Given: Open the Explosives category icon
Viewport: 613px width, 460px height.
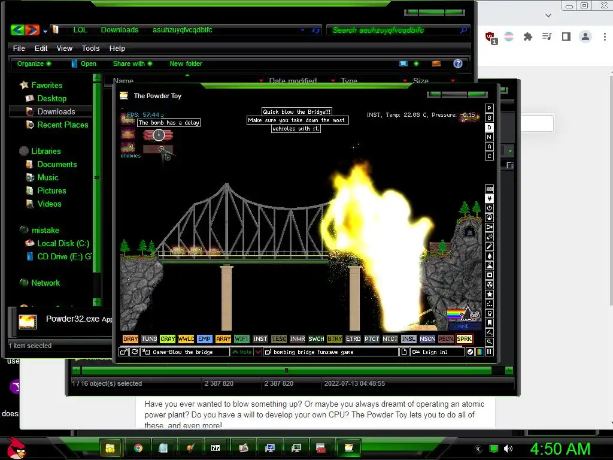Looking at the screenshot, I should (489, 237).
